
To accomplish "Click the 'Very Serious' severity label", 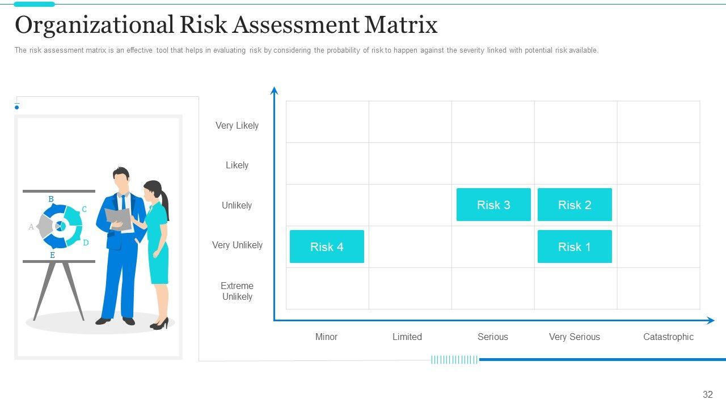I will coord(574,337).
